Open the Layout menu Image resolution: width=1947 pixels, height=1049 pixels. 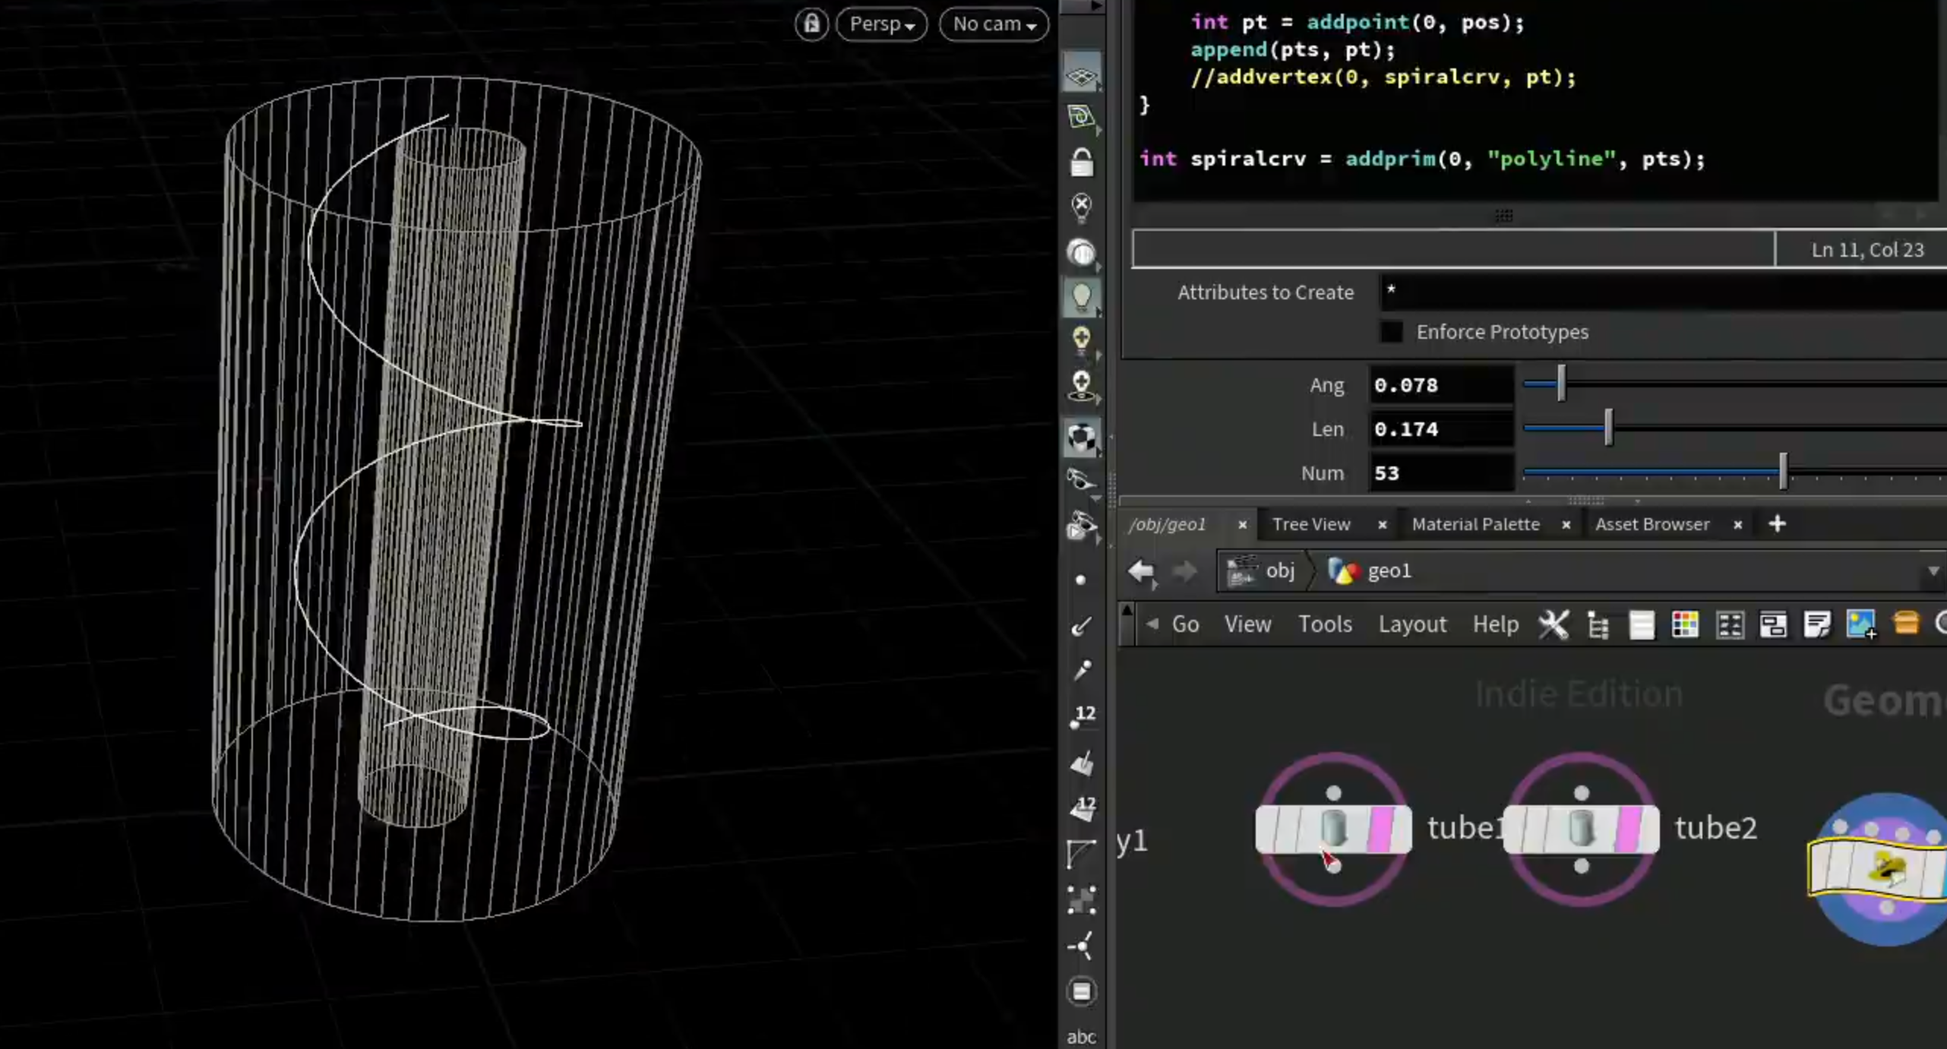point(1412,624)
